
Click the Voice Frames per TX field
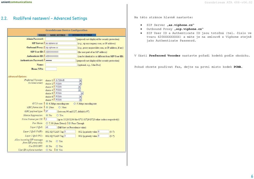pos(51,119)
